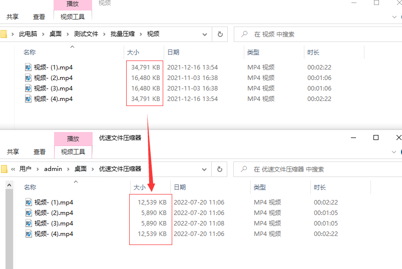Open chevron after 此电脑 in breadcrumb
Viewport: 402px width, 269px height.
[43, 34]
